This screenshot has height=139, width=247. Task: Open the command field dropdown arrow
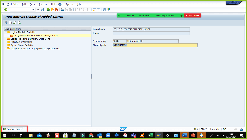pyautogui.click(x=34, y=10)
